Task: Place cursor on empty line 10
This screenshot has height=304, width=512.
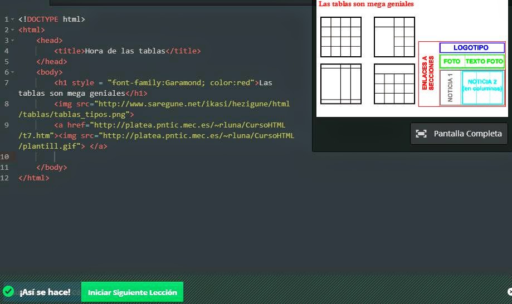Action: tap(163, 157)
